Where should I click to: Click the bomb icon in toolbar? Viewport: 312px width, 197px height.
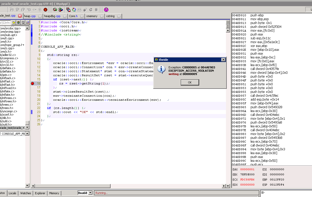coord(85,10)
